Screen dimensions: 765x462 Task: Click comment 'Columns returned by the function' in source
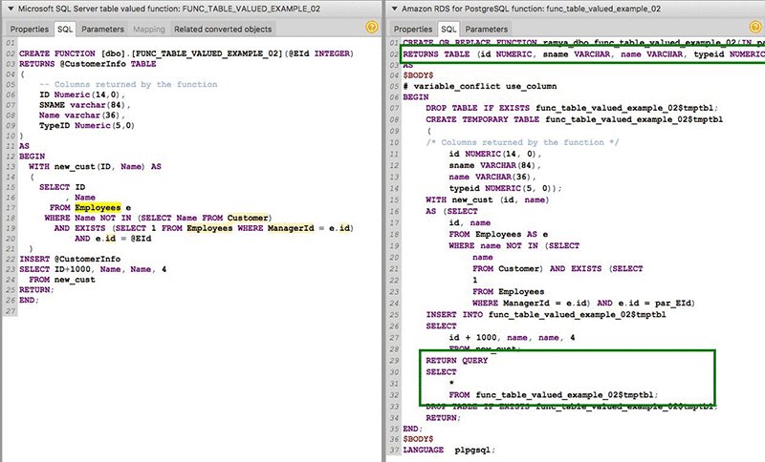129,84
